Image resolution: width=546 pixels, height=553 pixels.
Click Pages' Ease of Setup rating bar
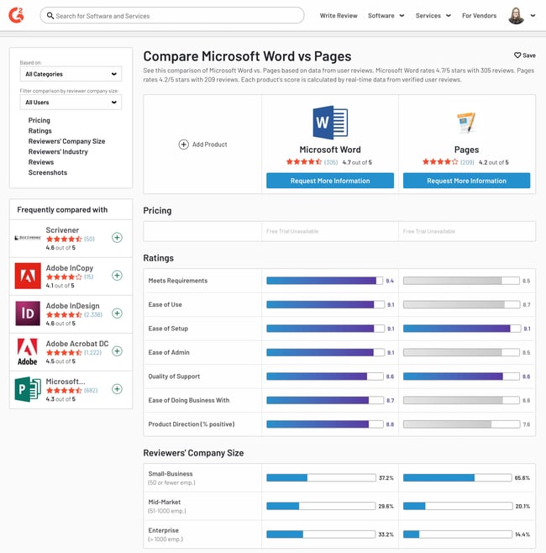(x=462, y=329)
